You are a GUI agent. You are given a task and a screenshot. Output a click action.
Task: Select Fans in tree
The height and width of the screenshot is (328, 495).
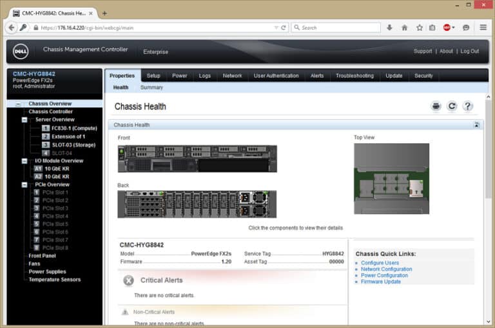coord(34,264)
